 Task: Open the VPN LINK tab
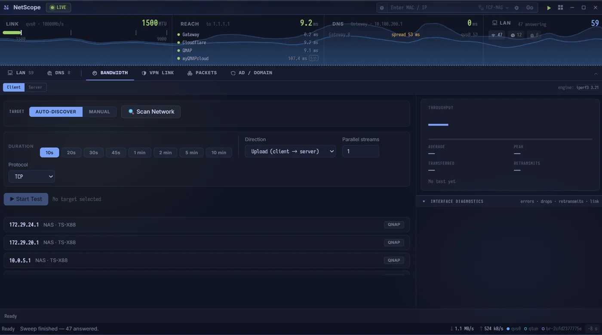[x=158, y=73]
